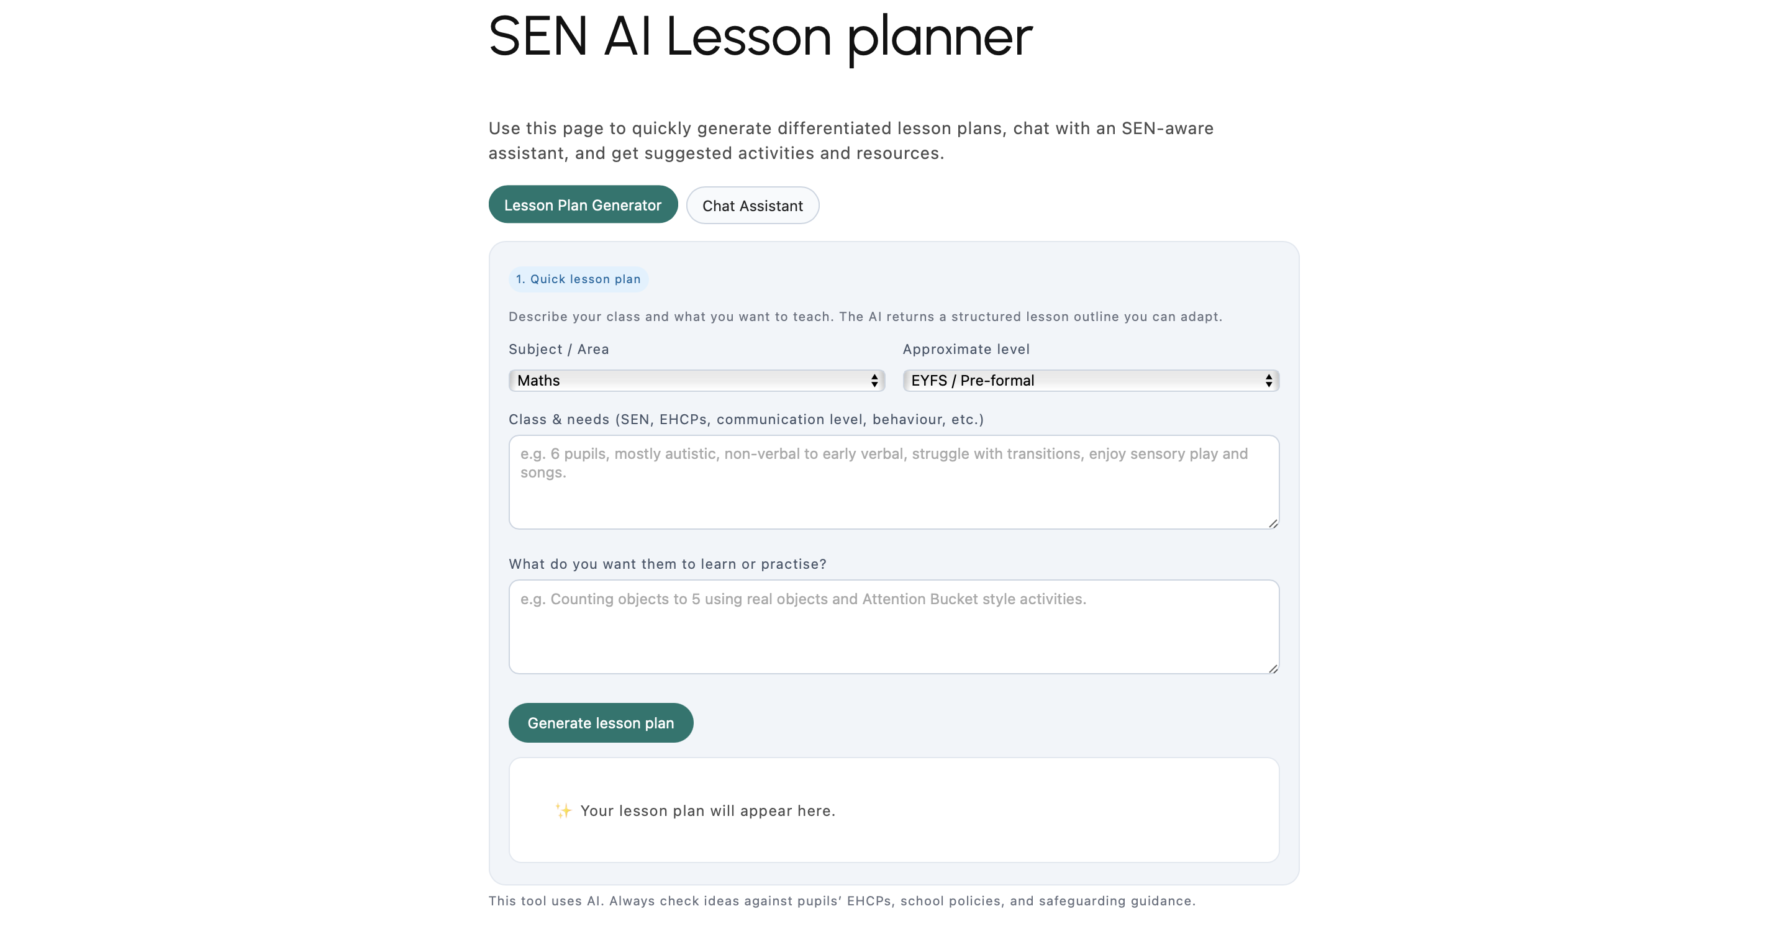Viewport: 1788px width, 942px height.
Task: Click the 'Your lesson plan will appear here' text
Action: pyautogui.click(x=707, y=810)
